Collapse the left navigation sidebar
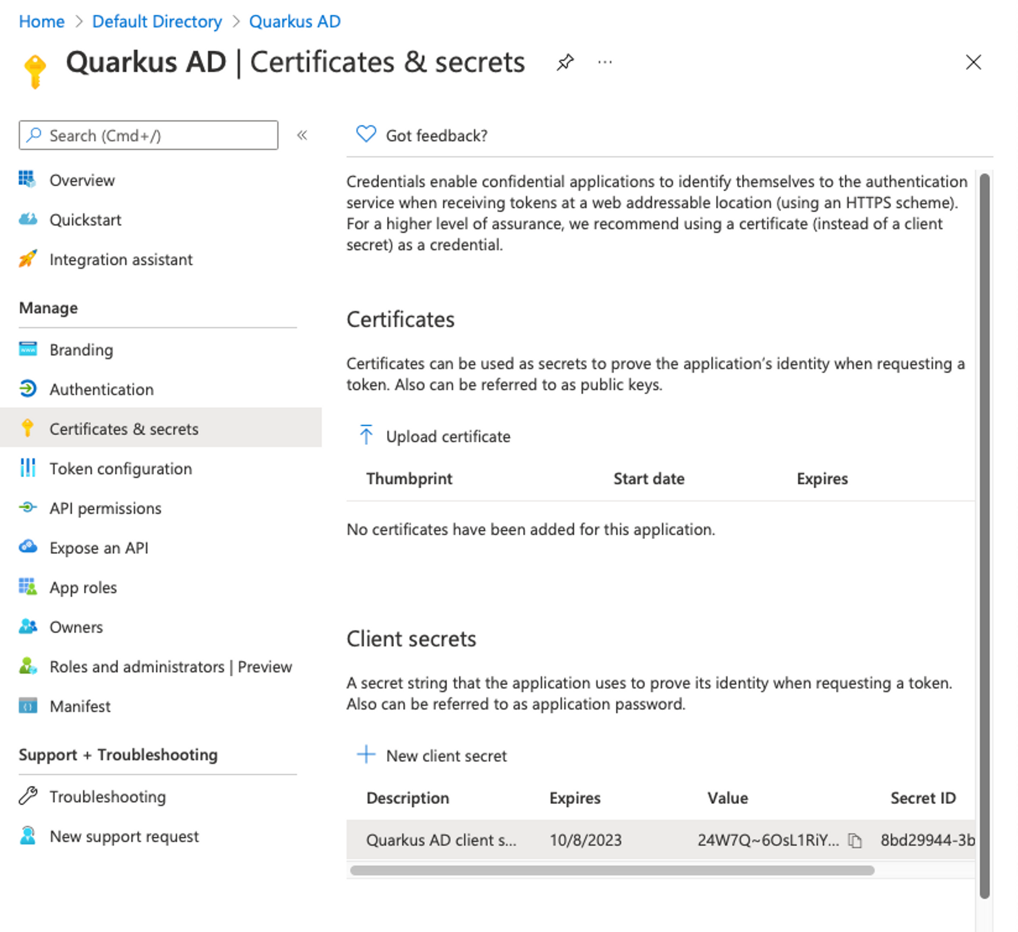Viewport: 1018px width, 932px height. click(302, 135)
